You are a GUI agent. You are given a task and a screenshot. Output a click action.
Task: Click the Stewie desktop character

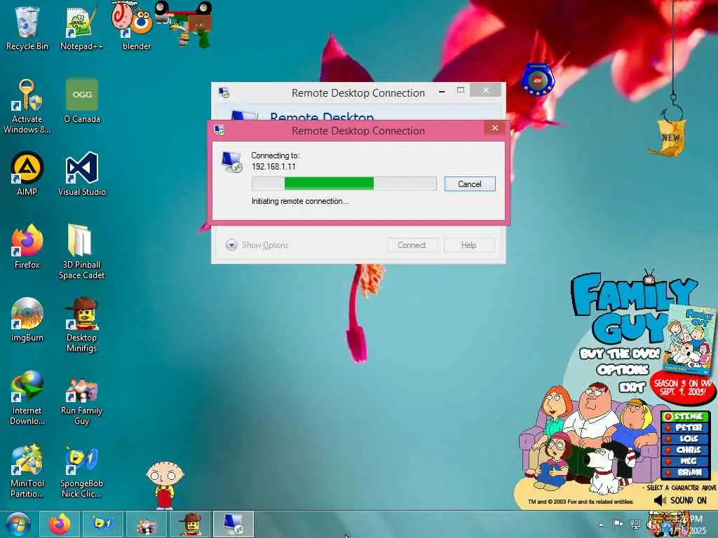tap(165, 485)
